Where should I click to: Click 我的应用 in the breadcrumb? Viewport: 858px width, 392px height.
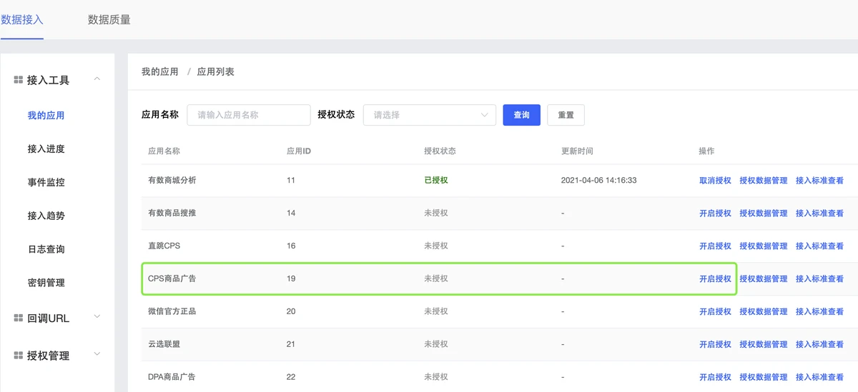(159, 72)
